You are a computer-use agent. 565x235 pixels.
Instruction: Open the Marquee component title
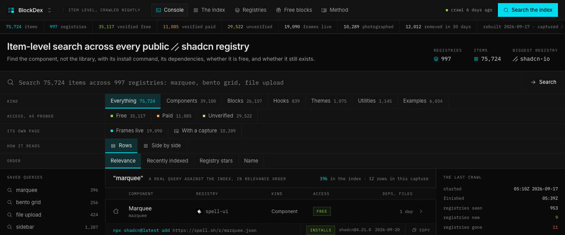coord(140,208)
